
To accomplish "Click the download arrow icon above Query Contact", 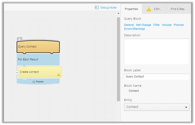I will [19, 39].
